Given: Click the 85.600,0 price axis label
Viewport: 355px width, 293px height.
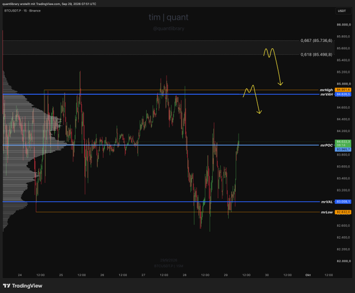Looking at the screenshot, I should [343, 48].
